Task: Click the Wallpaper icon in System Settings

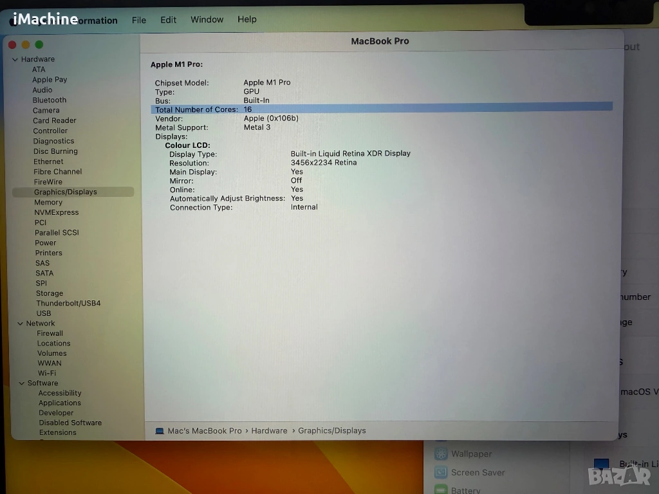Action: click(441, 454)
